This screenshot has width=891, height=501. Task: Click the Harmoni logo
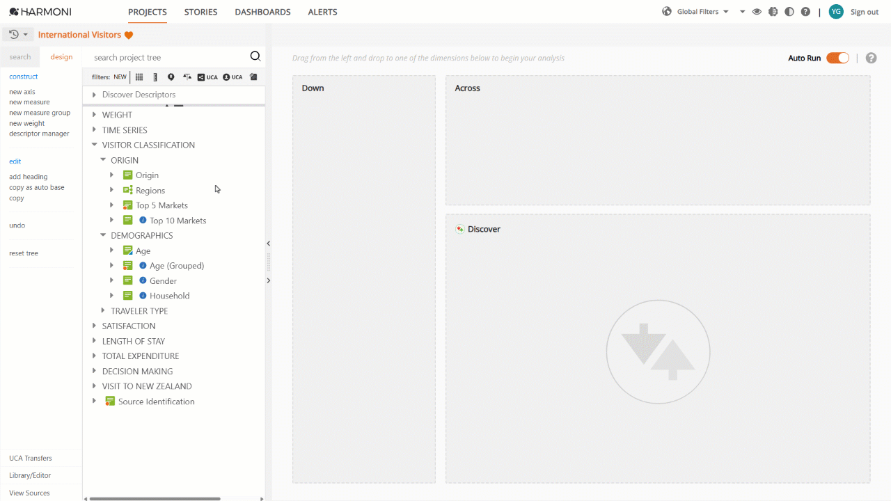pos(40,12)
